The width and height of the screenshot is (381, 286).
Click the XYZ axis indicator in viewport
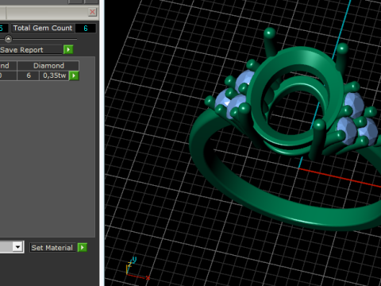click(x=137, y=269)
